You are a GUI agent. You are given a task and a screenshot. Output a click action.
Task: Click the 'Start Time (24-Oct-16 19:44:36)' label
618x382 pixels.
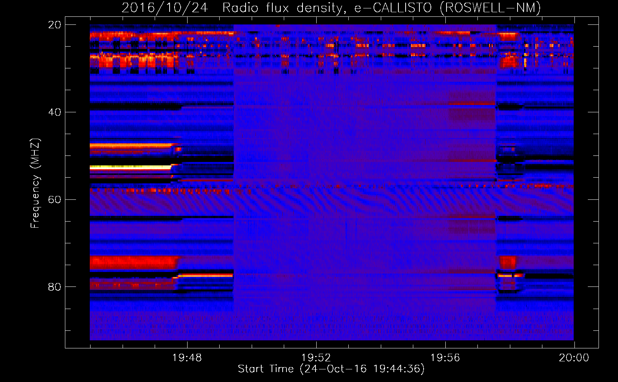coord(331,369)
